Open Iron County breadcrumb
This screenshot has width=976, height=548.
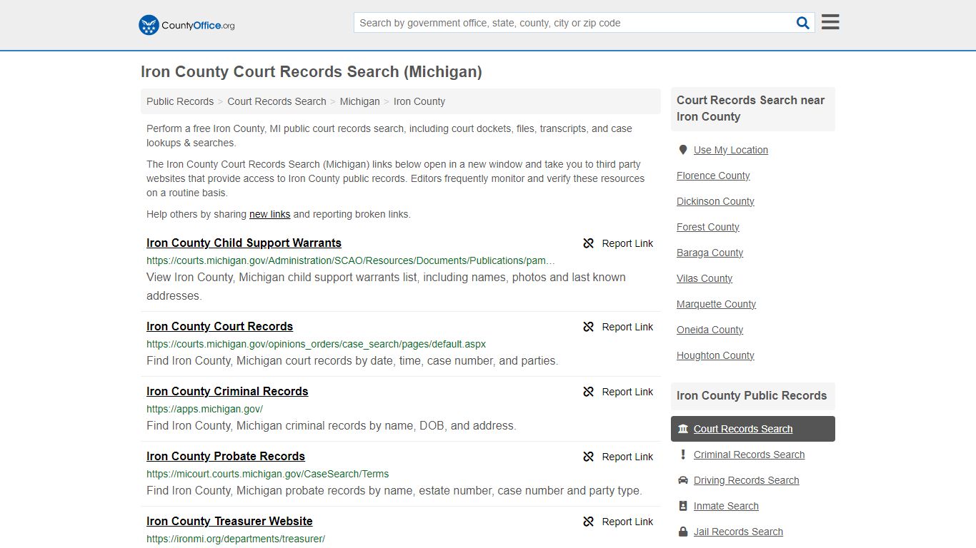click(x=419, y=101)
